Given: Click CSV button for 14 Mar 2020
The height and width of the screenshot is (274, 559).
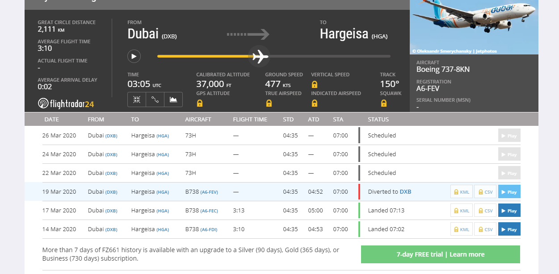Looking at the screenshot, I should (x=485, y=229).
